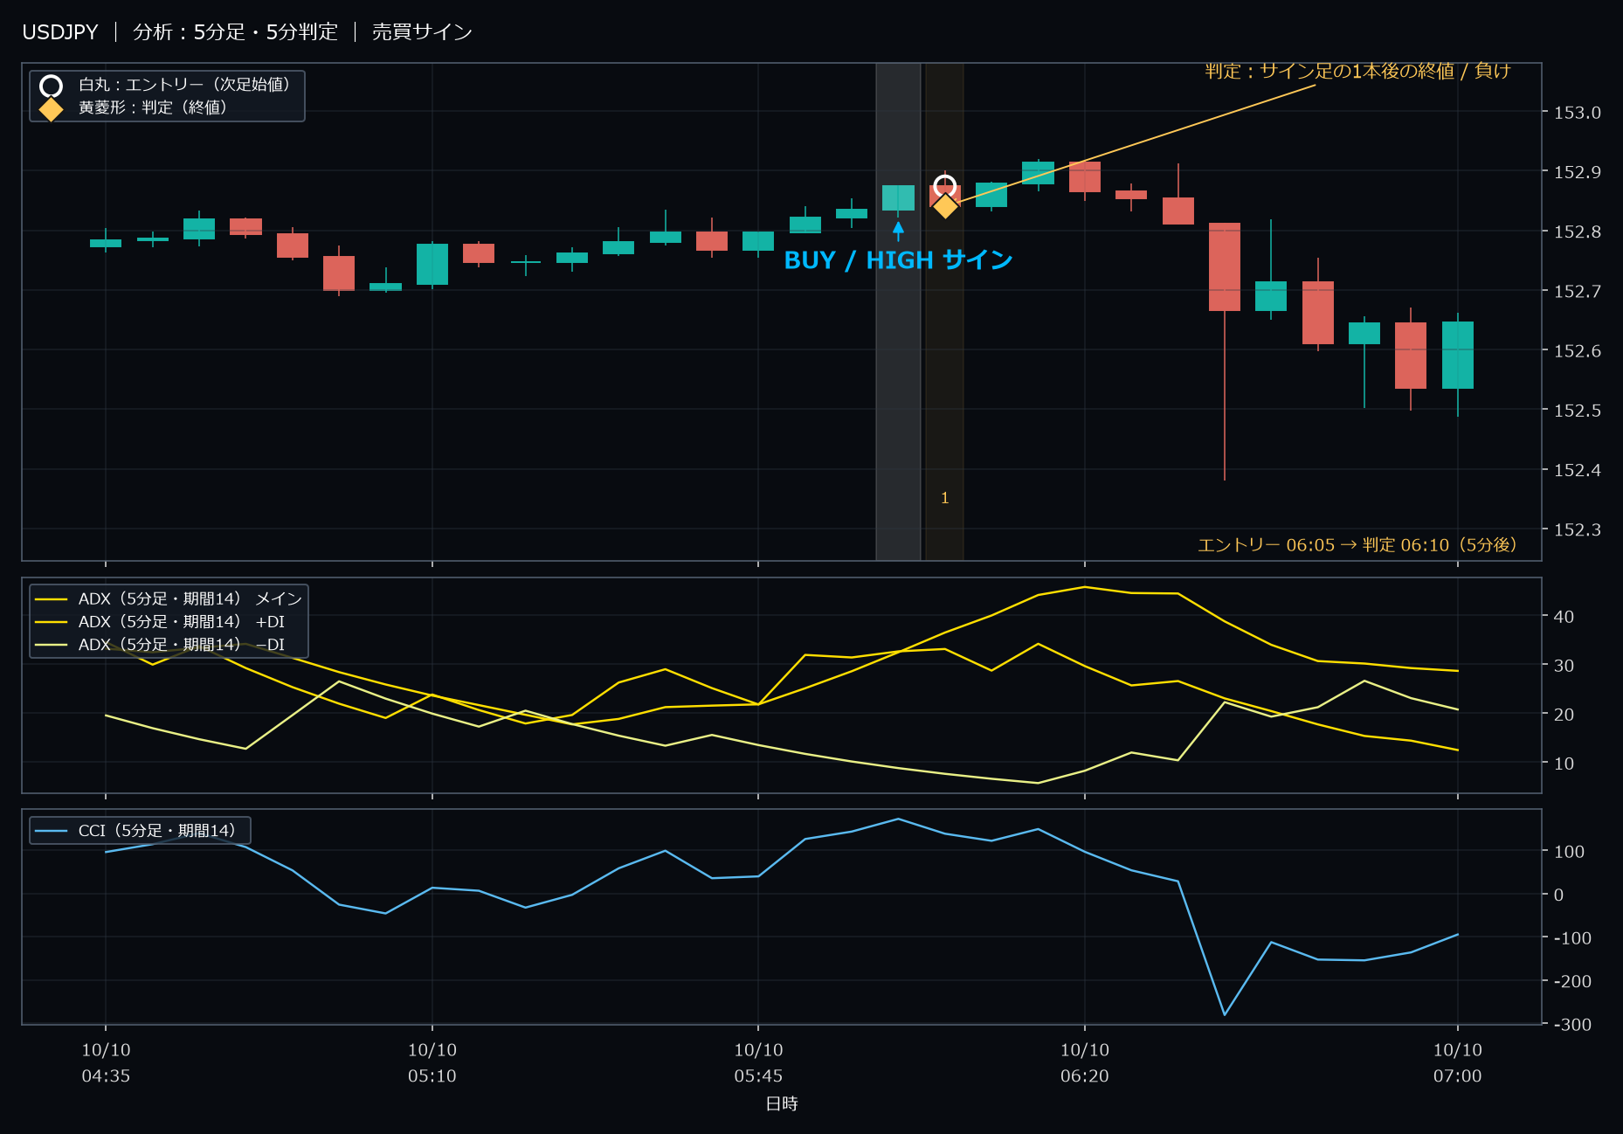1623x1134 pixels.
Task: Click the '10/10 07:00' time axis label
Action: click(x=1457, y=1063)
